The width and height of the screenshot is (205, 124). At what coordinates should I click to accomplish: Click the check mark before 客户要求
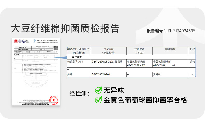pos(68,57)
